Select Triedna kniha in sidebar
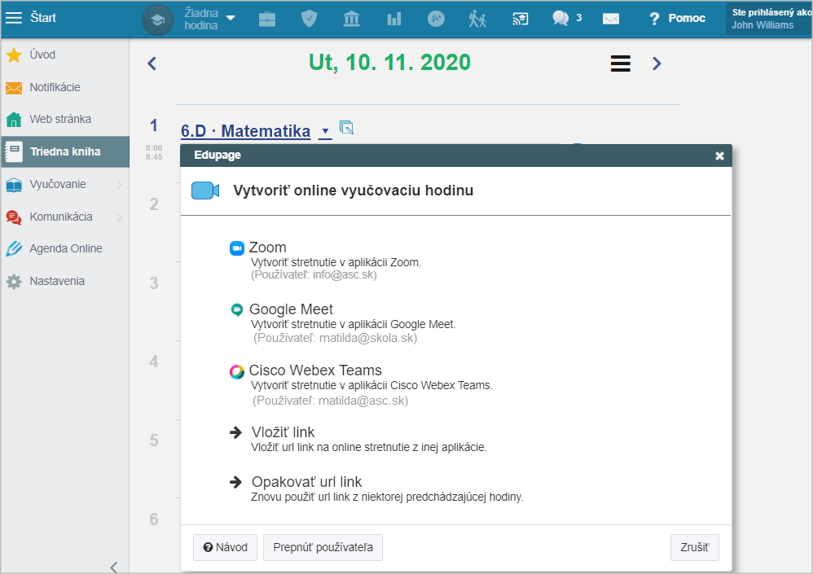Screen dimensions: 813x574 coord(65,151)
